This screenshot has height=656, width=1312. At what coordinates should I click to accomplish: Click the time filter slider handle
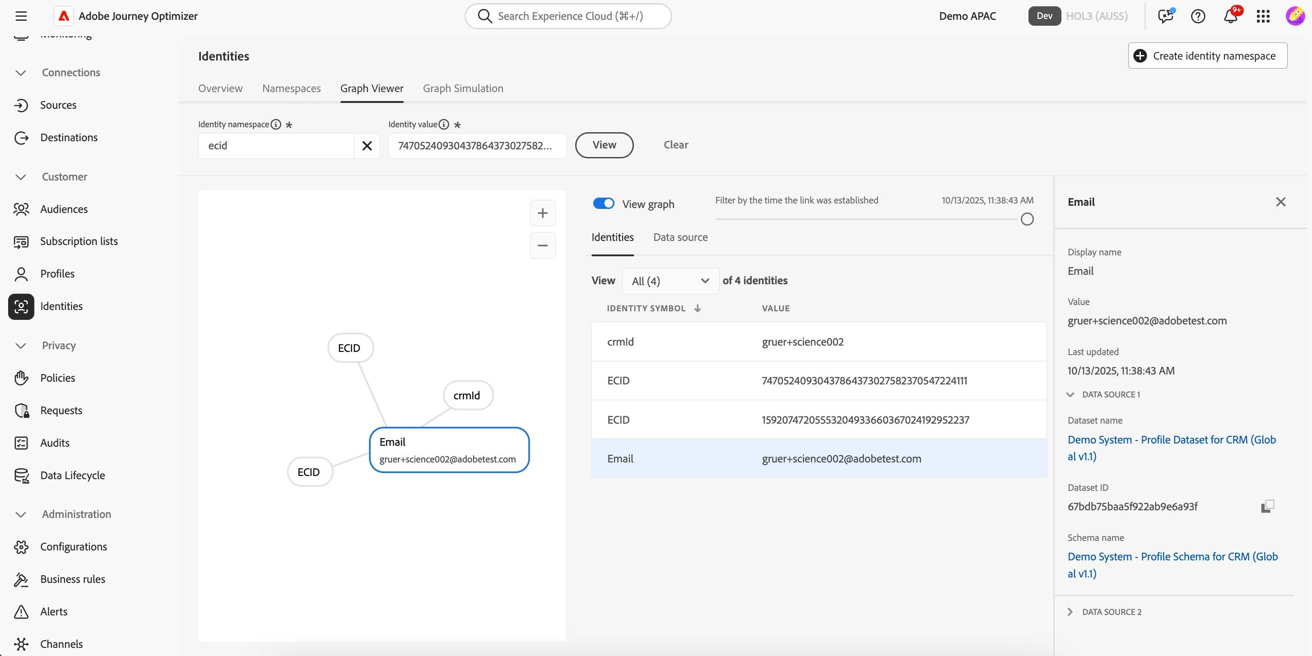pos(1027,219)
